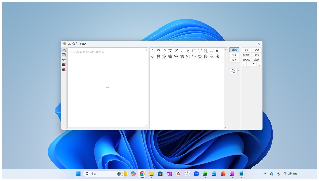Switch to radical (部) lookup applet

pos(64,70)
